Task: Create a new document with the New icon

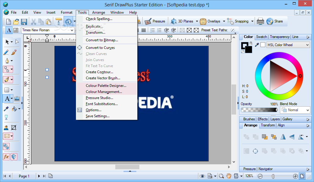Action: (9, 21)
